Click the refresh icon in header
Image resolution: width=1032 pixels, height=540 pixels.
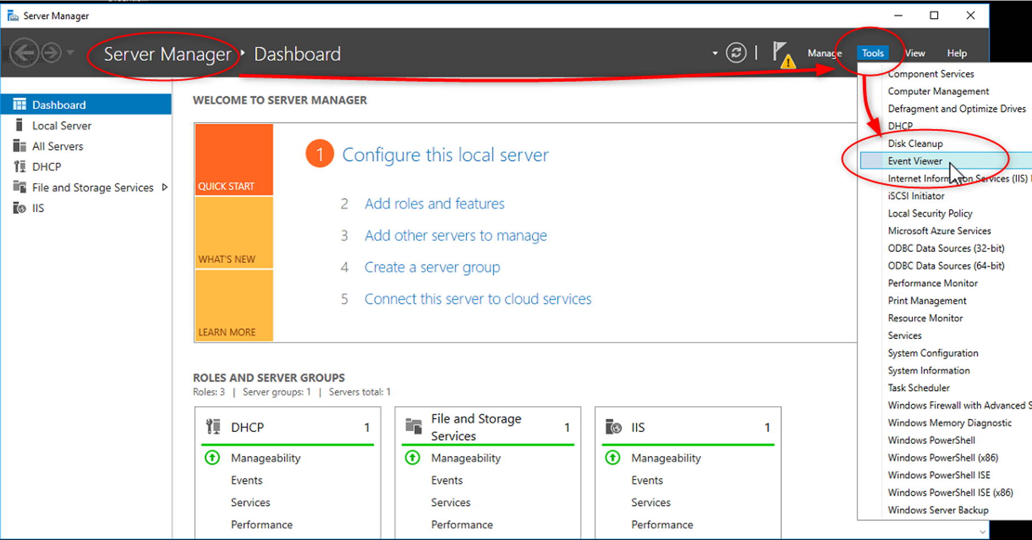tap(736, 53)
